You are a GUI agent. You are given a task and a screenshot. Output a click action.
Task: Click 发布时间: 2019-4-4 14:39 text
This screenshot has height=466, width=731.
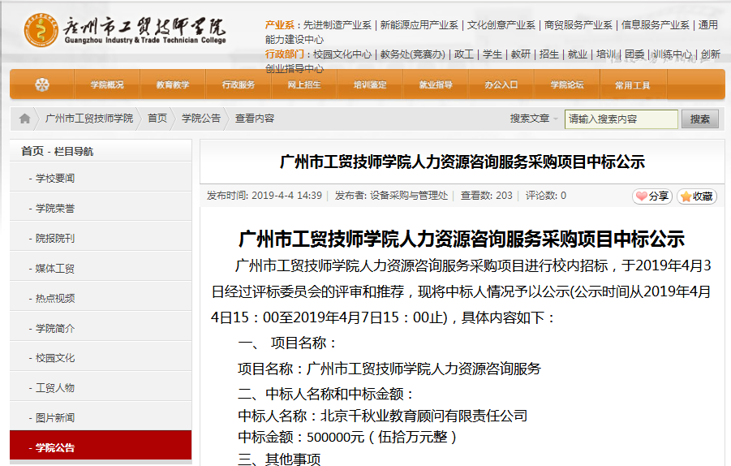pos(264,196)
